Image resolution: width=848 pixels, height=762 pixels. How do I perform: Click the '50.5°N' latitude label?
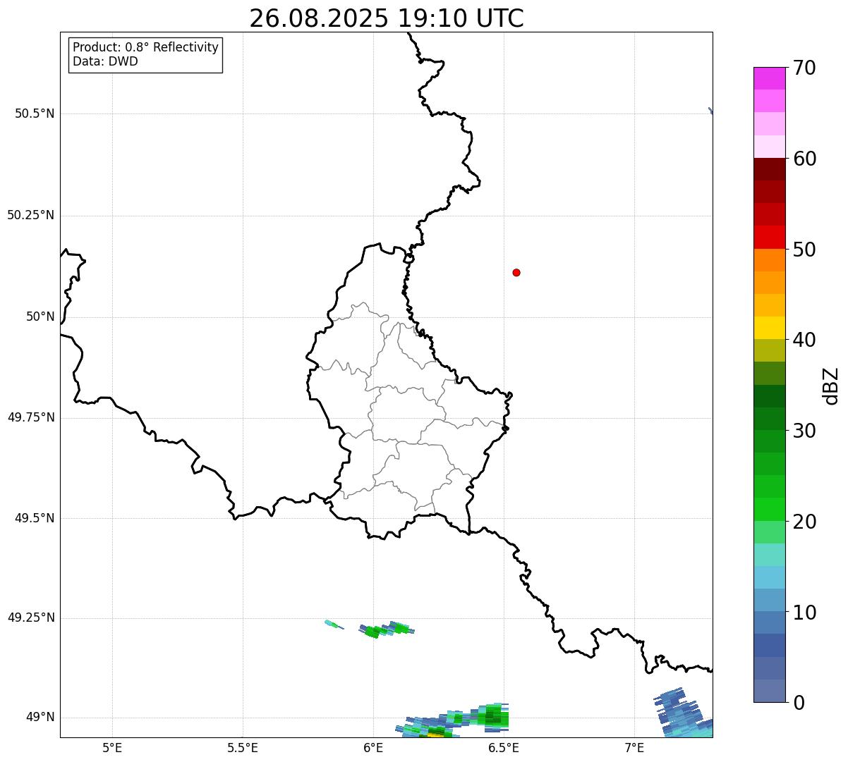click(35, 113)
